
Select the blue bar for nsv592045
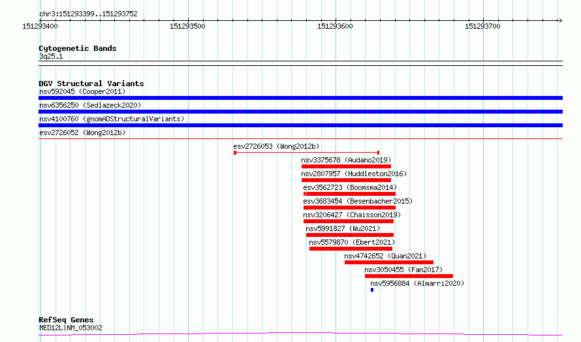point(300,98)
